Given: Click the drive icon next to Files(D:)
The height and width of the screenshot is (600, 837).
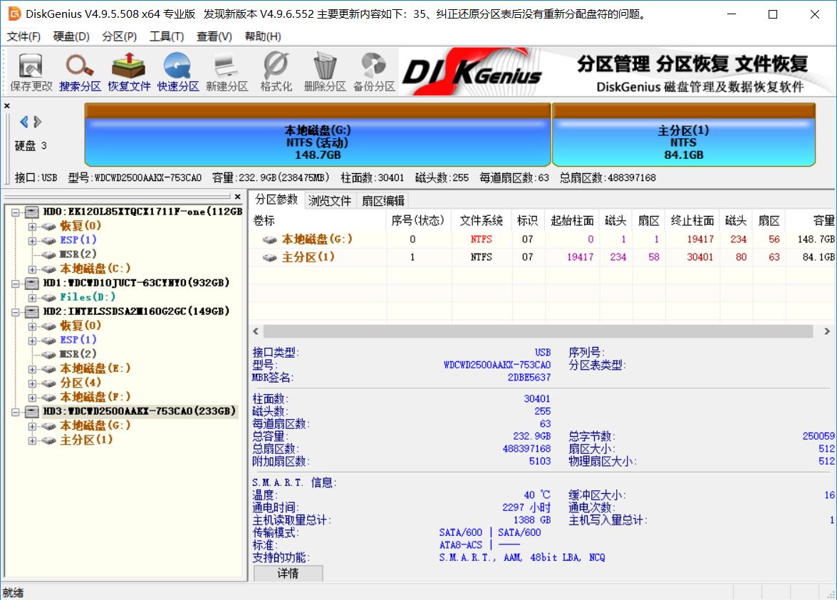Looking at the screenshot, I should pyautogui.click(x=48, y=297).
